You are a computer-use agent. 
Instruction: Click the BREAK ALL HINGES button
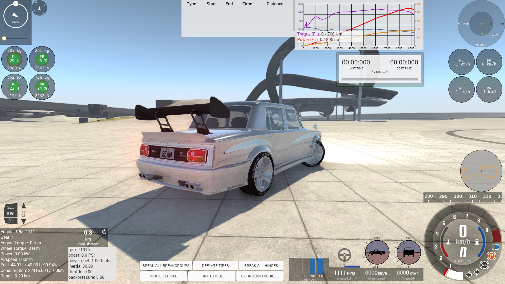tap(261, 266)
